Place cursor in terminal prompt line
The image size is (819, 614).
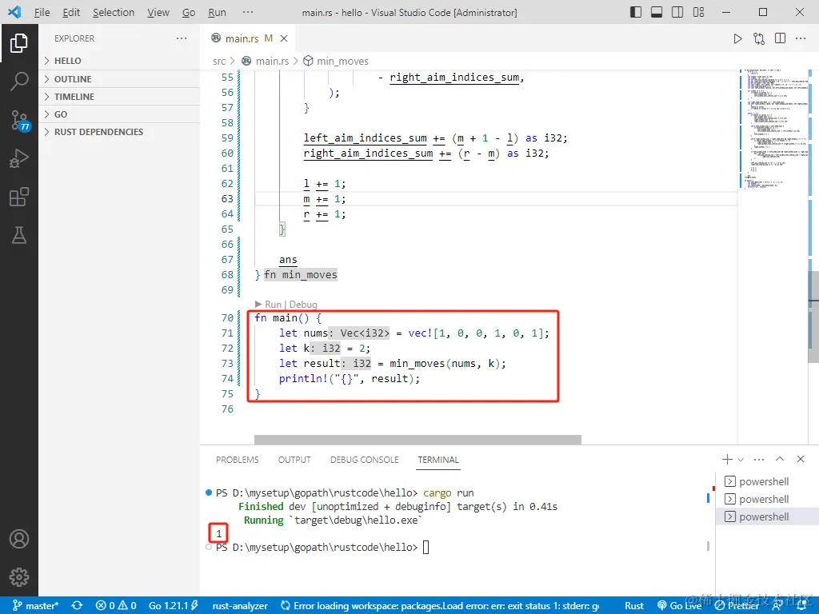[425, 547]
